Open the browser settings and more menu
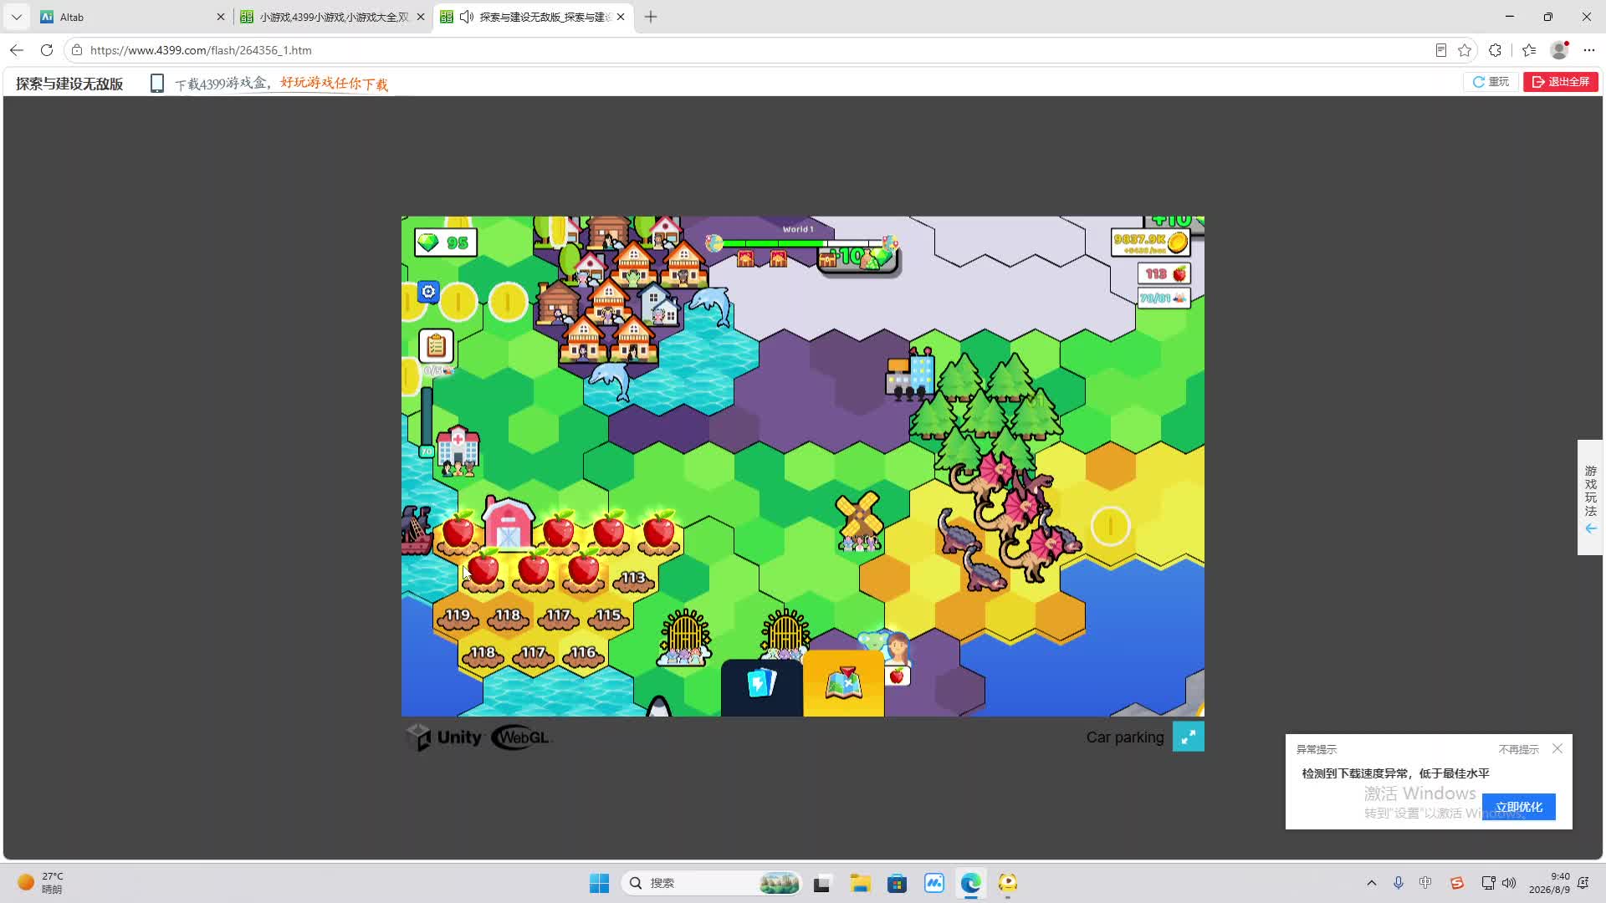This screenshot has height=903, width=1606. [x=1589, y=50]
